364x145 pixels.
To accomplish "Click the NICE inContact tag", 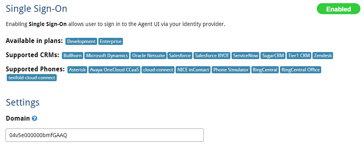I will tap(193, 70).
